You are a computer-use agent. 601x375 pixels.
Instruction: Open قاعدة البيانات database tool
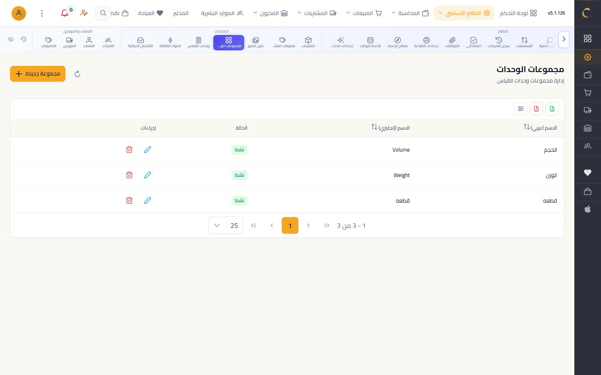click(x=370, y=42)
